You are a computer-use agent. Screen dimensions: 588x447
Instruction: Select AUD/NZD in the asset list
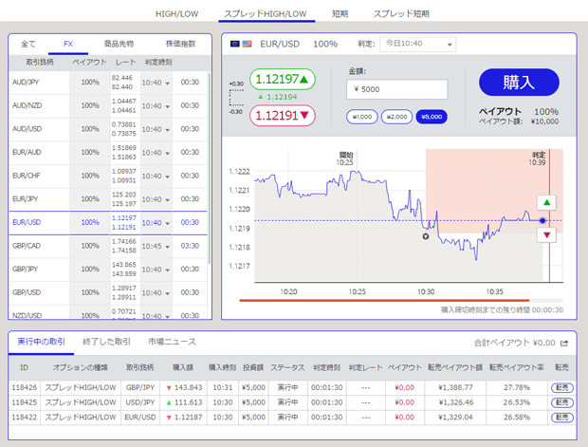(27, 105)
